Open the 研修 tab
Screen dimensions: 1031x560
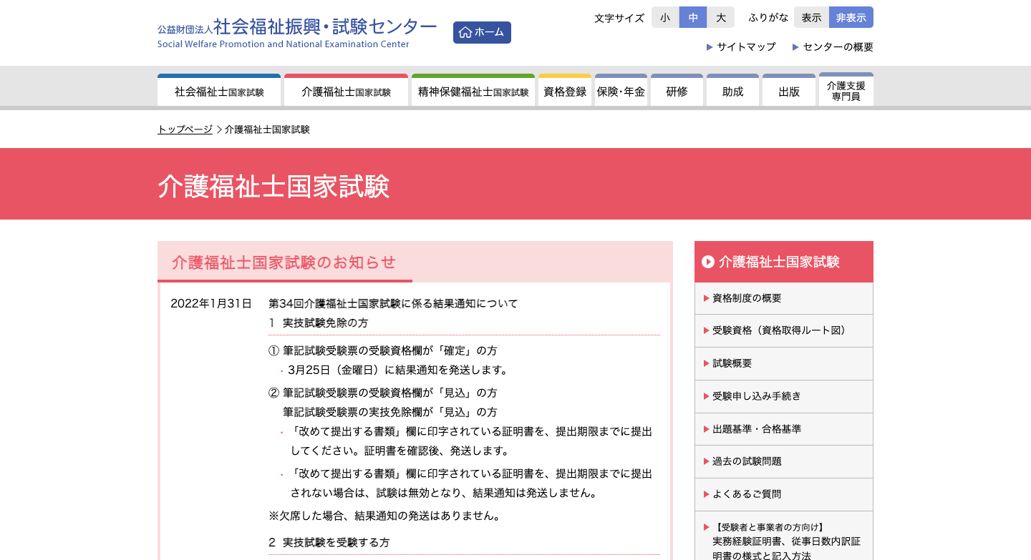point(677,90)
